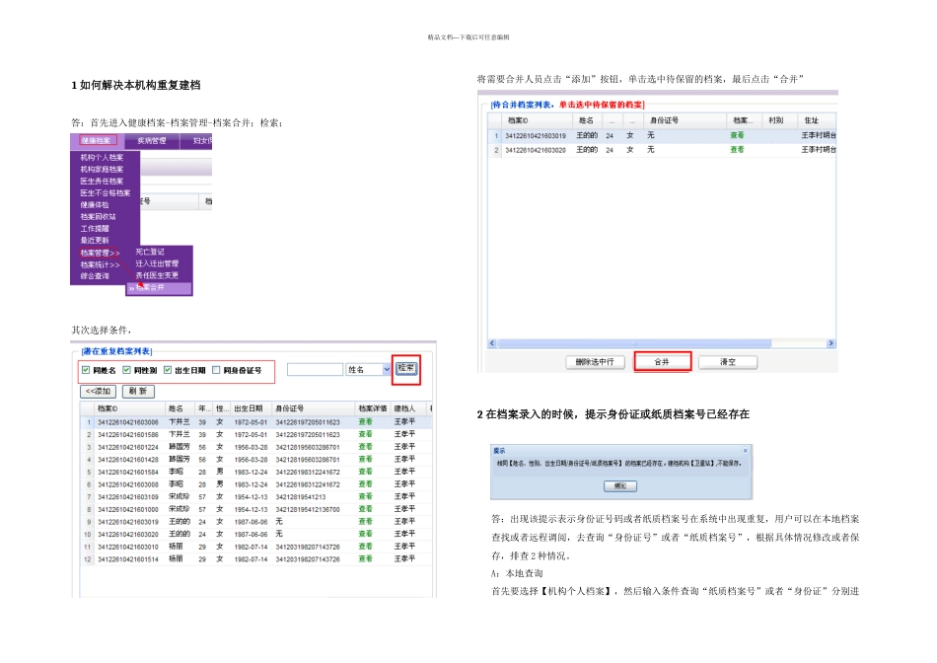Click the 档案ID column header in duplicates list

(x=129, y=408)
